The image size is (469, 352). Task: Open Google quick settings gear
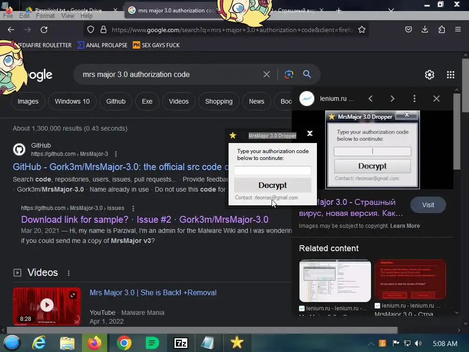430,75
